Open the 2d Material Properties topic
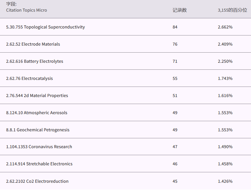Image resolution: width=251 pixels, height=190 pixels. tap(37, 96)
